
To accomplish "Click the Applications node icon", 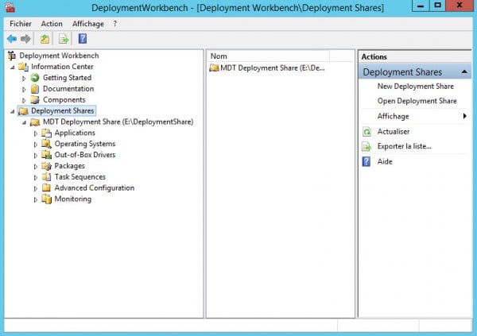I will pos(47,133).
